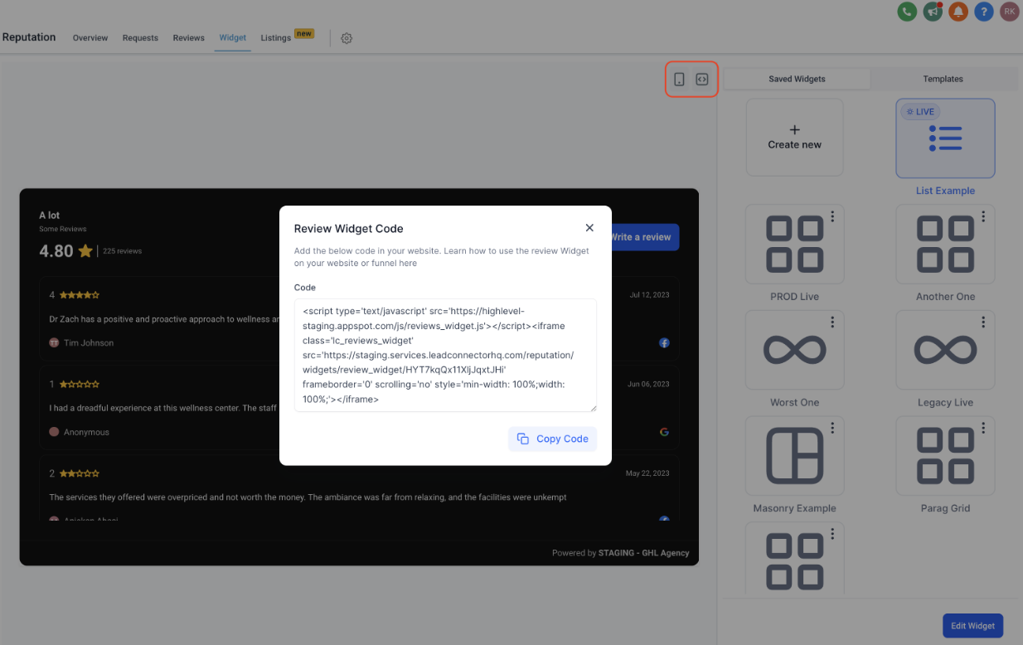Open the Parag Grid three-dot menu
Screen dimensions: 1023x645
(983, 428)
